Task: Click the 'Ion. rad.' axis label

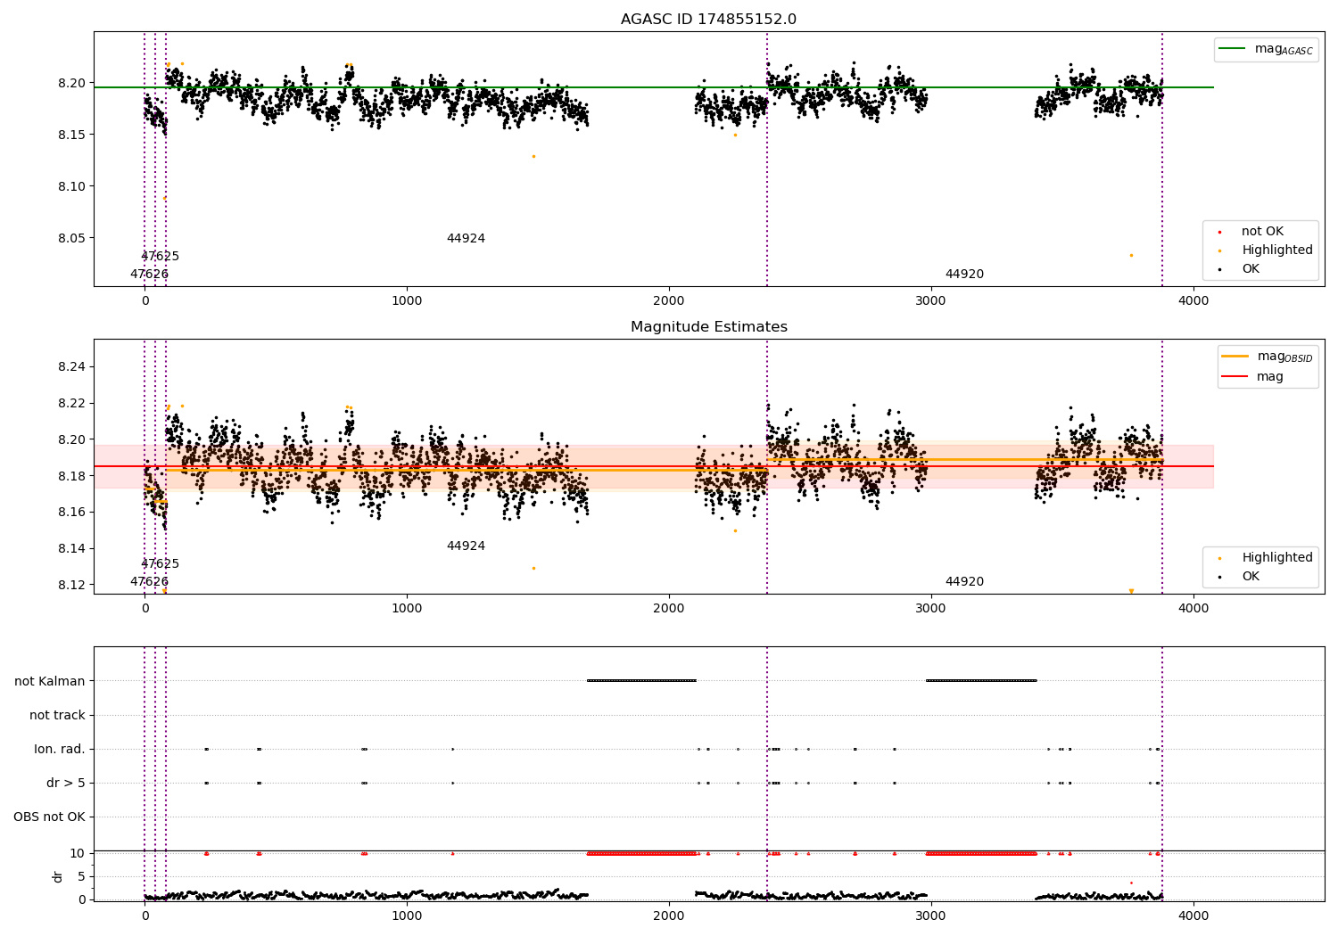Action: coord(60,750)
